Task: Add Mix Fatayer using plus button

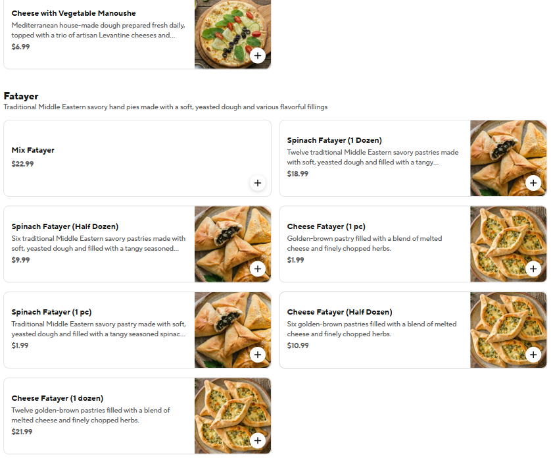Action: click(x=258, y=183)
